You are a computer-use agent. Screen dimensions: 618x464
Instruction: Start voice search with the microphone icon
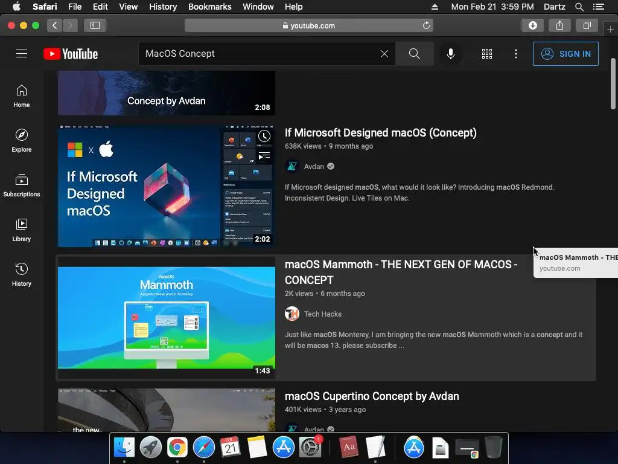(x=450, y=54)
